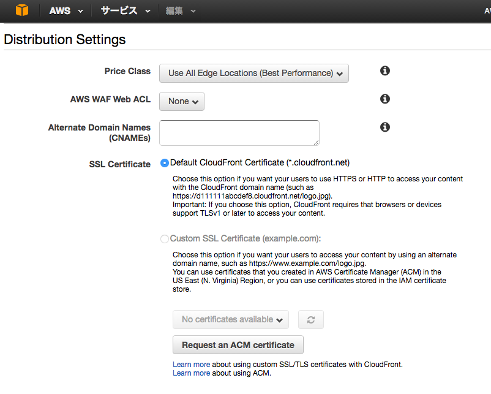Open info icon for AWS WAF Web ACL

click(385, 99)
